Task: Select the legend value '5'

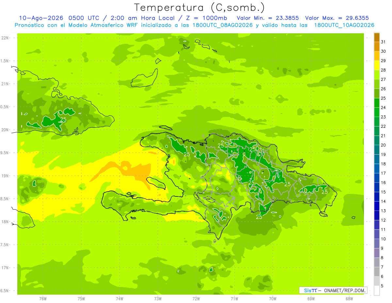Action: pos(382,286)
